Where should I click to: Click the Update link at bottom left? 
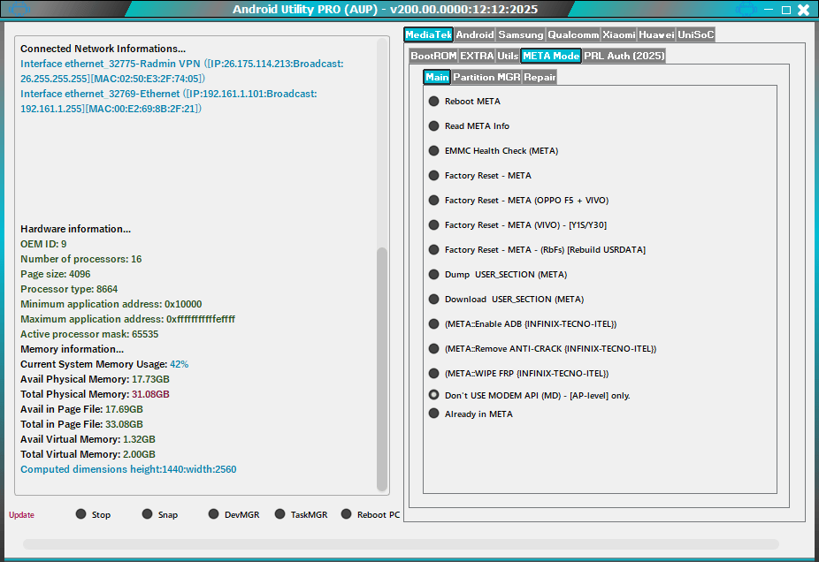(x=20, y=514)
